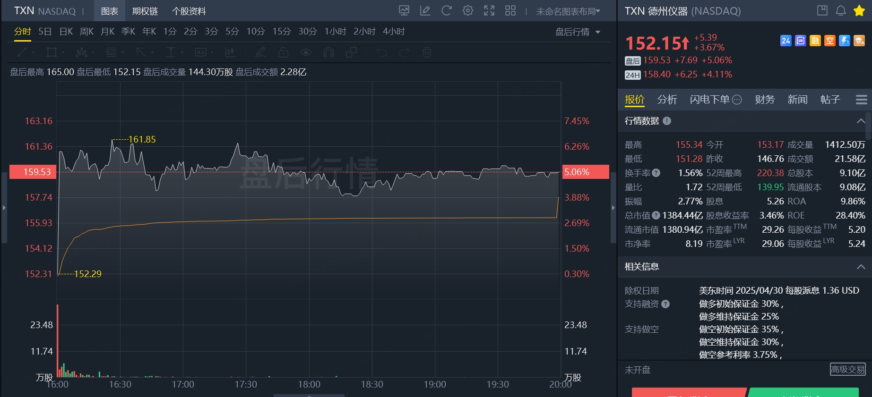The height and width of the screenshot is (397, 872).
Task: Toggle drawings visibility eye icon
Action: (x=306, y=52)
